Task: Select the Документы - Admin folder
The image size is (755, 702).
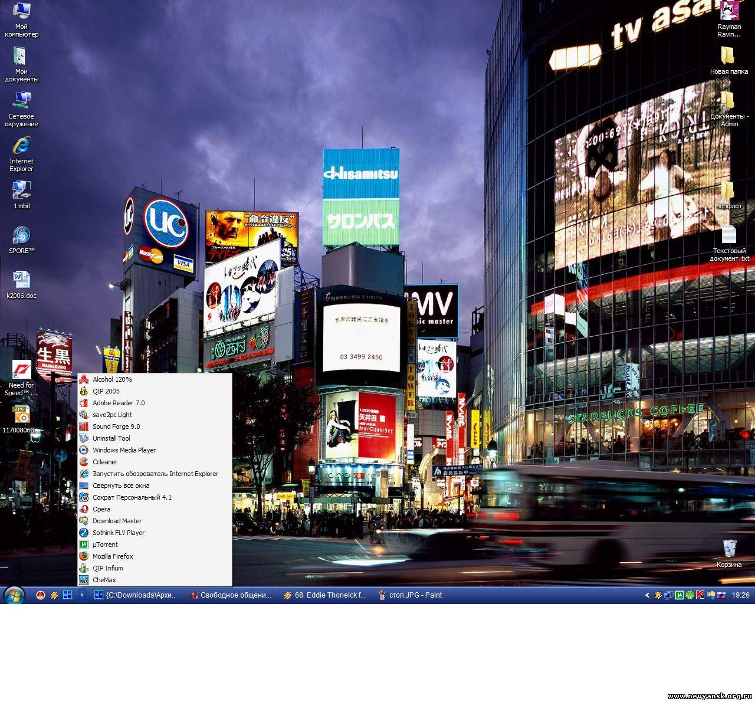Action: click(x=729, y=109)
